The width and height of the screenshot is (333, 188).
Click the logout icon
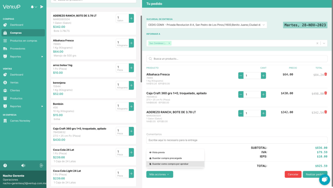(42, 165)
